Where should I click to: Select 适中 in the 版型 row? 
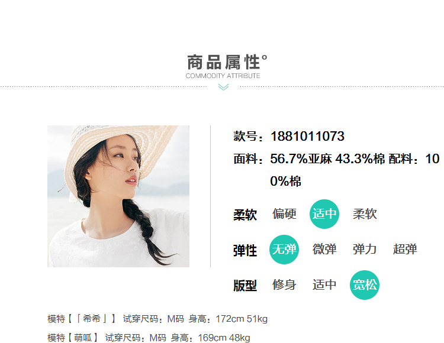pos(324,285)
